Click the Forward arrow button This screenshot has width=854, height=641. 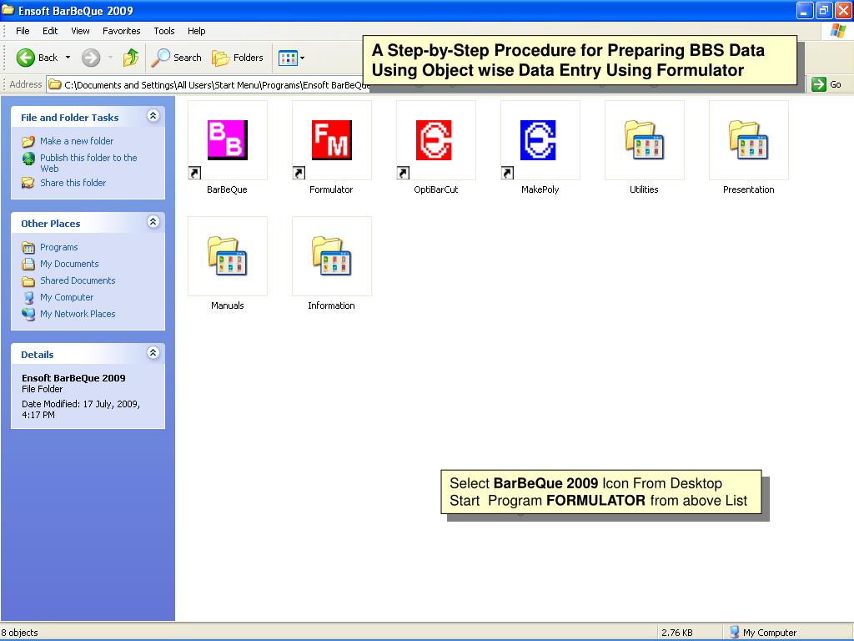tap(91, 58)
